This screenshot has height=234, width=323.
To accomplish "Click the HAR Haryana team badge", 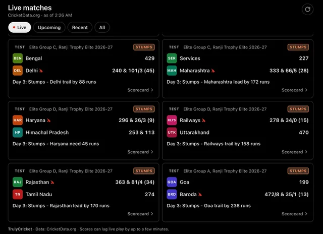I will click(18, 120).
